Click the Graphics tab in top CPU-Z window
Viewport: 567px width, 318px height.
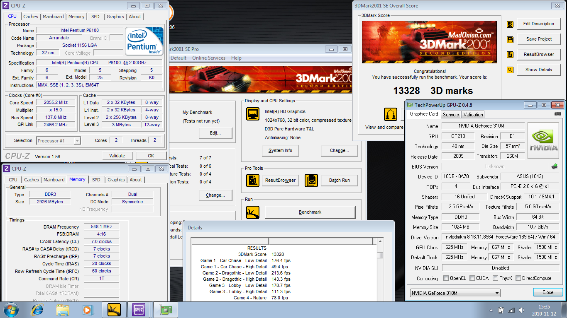115,17
